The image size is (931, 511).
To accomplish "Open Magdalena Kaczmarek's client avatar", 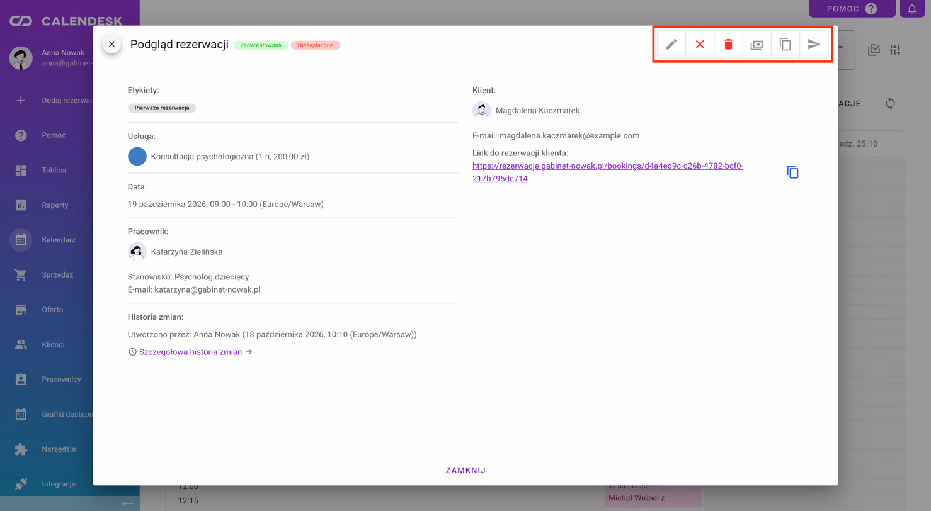I will [482, 110].
